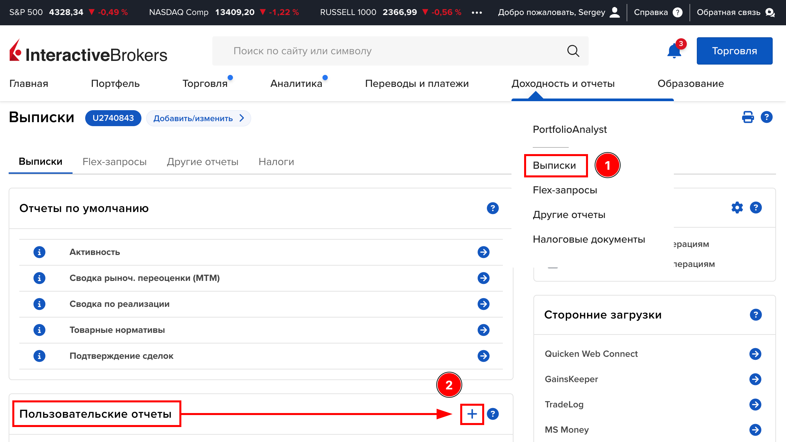This screenshot has height=442, width=786.
Task: Click the RUSSELL 1000 ticker
Action: coord(391,12)
